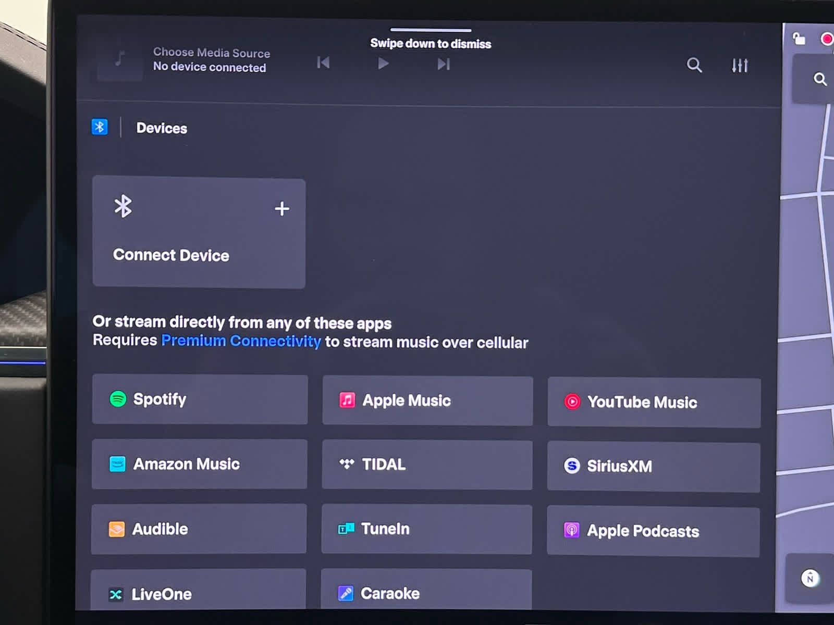The width and height of the screenshot is (834, 625).
Task: Tap the red recording indicator icon
Action: coord(827,39)
